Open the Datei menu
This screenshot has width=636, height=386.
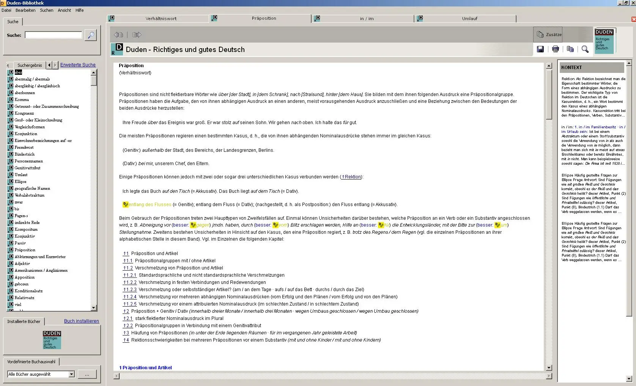pos(6,10)
